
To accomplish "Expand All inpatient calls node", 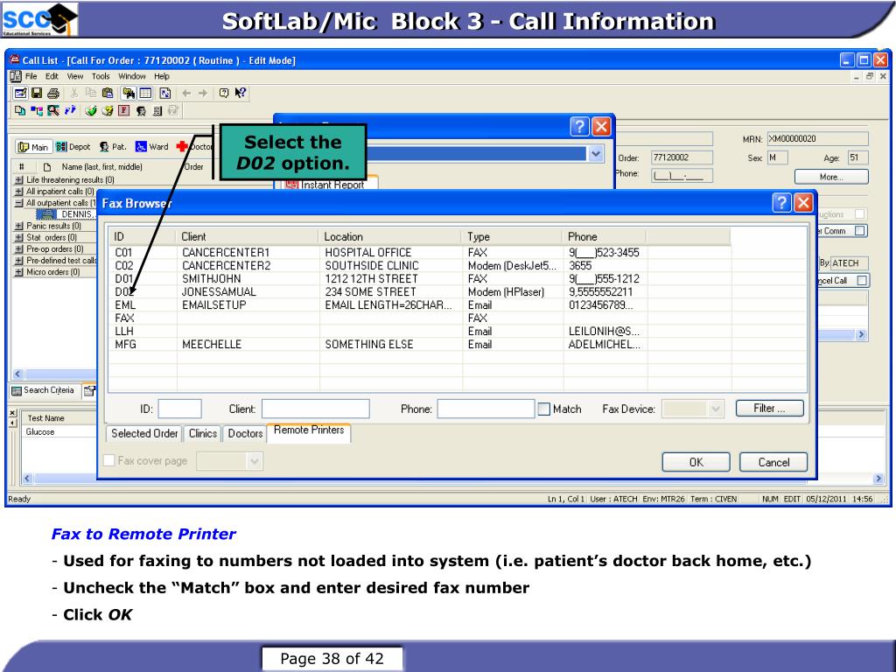I will point(19,191).
